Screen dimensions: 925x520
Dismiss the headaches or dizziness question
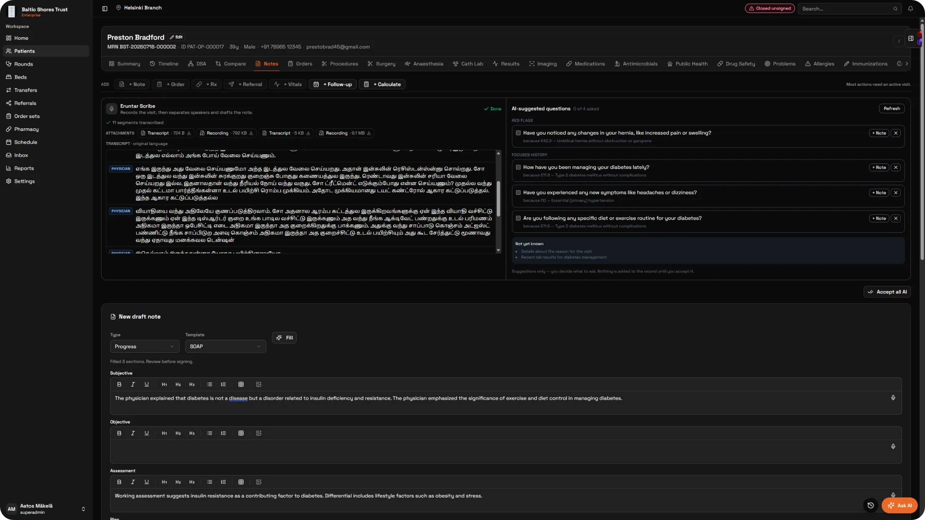(x=895, y=193)
